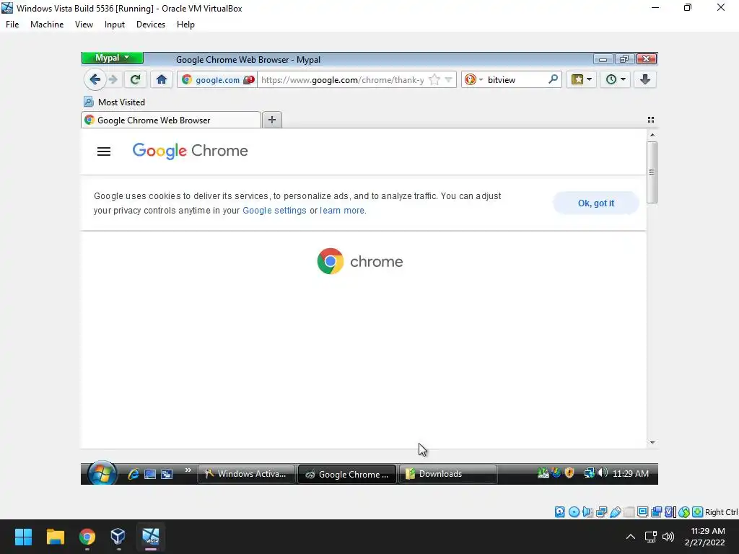Click VirtualBox display status icon
The width and height of the screenshot is (739, 554).
coord(642,512)
